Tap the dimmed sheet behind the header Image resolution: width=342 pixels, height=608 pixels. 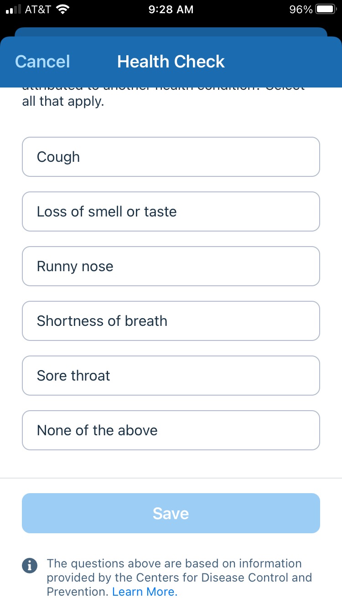point(171,32)
